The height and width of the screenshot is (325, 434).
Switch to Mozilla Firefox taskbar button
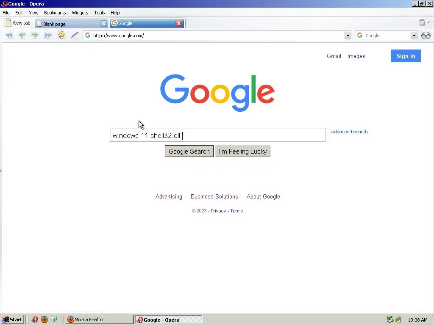[99, 319]
